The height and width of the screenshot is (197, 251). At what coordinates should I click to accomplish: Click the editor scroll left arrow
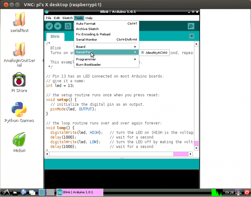47,154
